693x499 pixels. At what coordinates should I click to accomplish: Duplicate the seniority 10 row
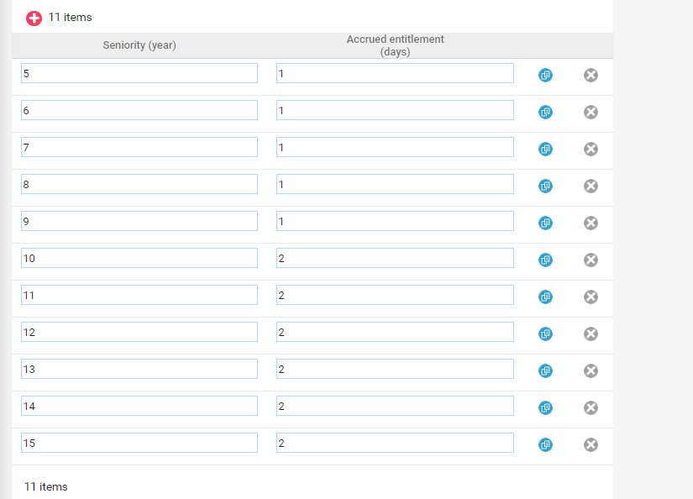[545, 260]
